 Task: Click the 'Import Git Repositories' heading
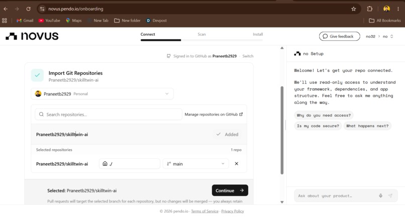click(x=75, y=73)
